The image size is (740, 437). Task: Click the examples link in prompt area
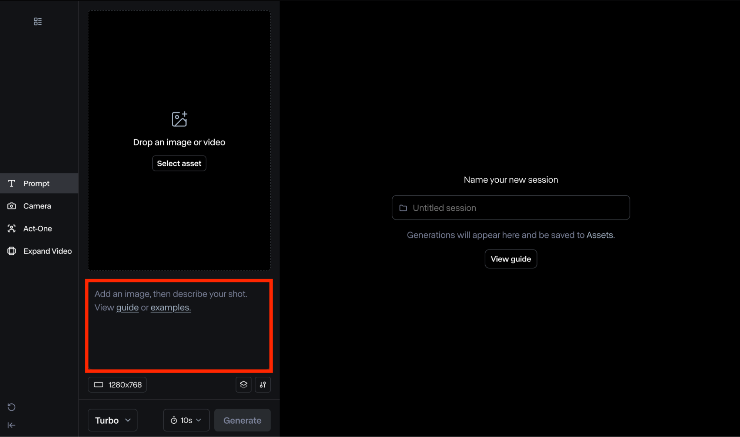[170, 308]
